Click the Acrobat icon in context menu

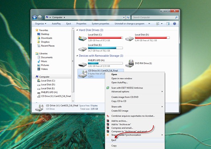108,116
